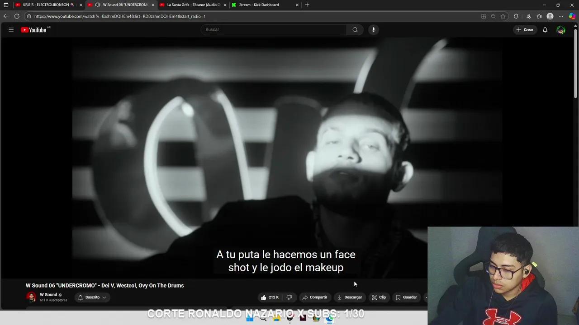Click the Descargar download button
The width and height of the screenshot is (579, 325).
[350, 297]
